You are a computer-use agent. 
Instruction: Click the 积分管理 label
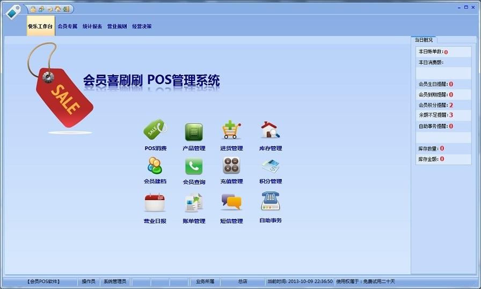coord(270,181)
